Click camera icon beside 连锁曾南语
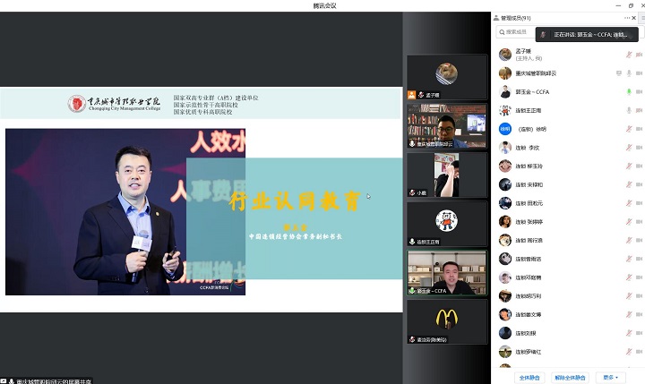This screenshot has height=384, width=645. click(x=639, y=259)
